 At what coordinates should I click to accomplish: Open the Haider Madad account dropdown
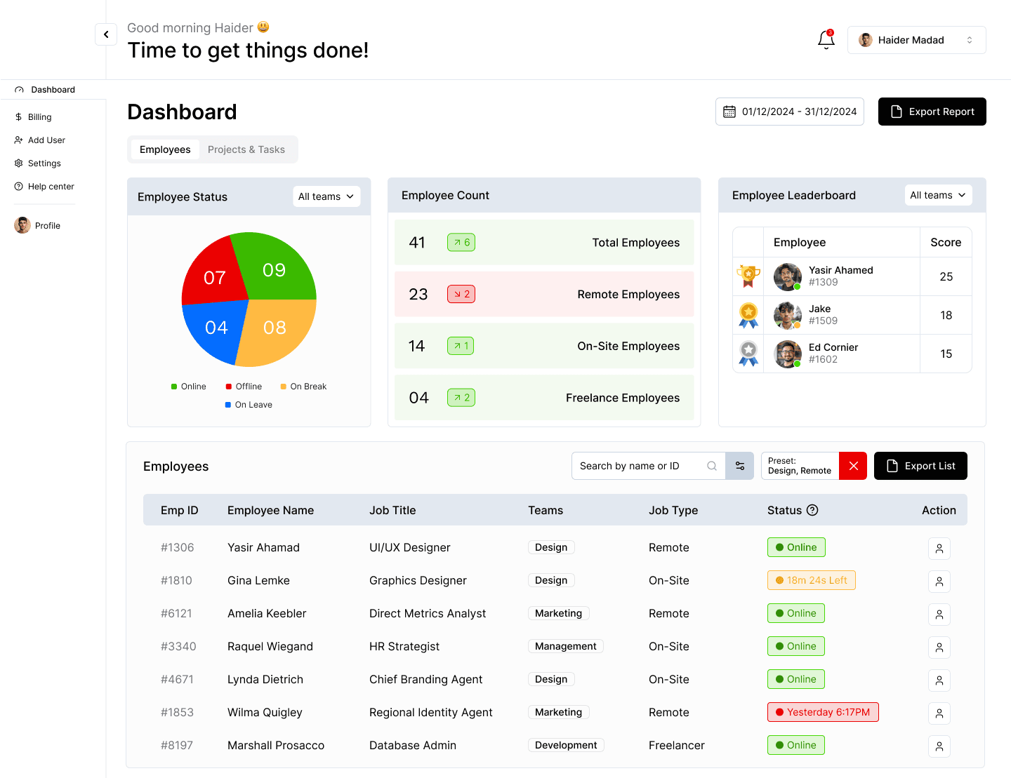916,40
